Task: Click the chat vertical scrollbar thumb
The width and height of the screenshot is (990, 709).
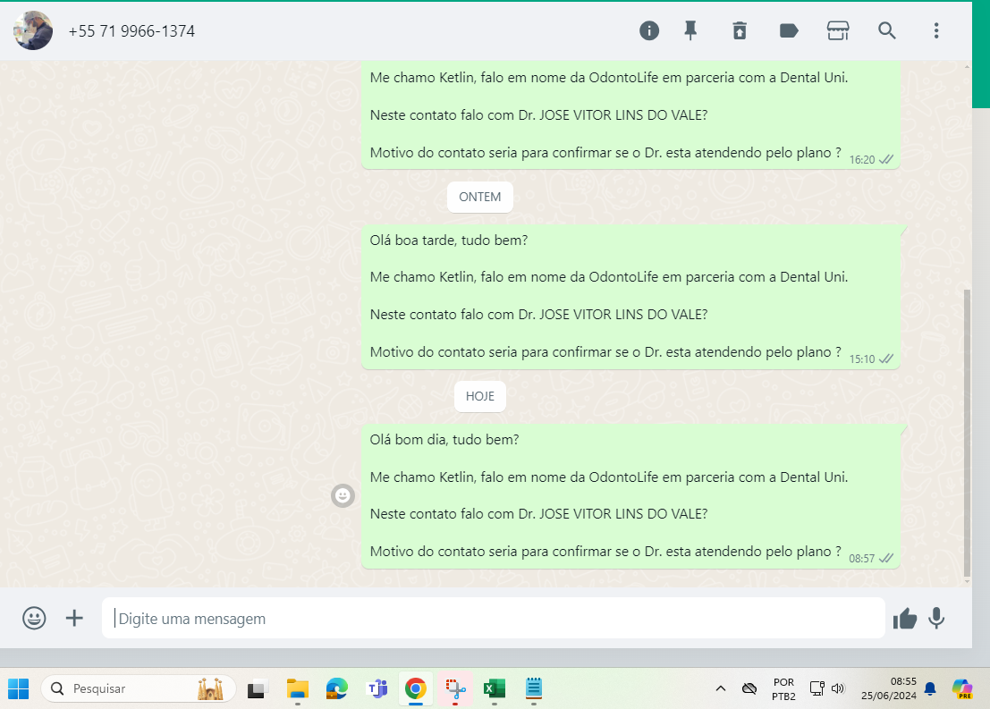Action: click(967, 433)
